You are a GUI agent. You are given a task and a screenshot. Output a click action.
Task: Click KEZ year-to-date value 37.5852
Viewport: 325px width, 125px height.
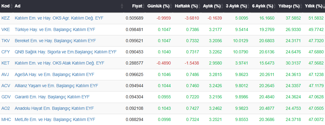293,18
